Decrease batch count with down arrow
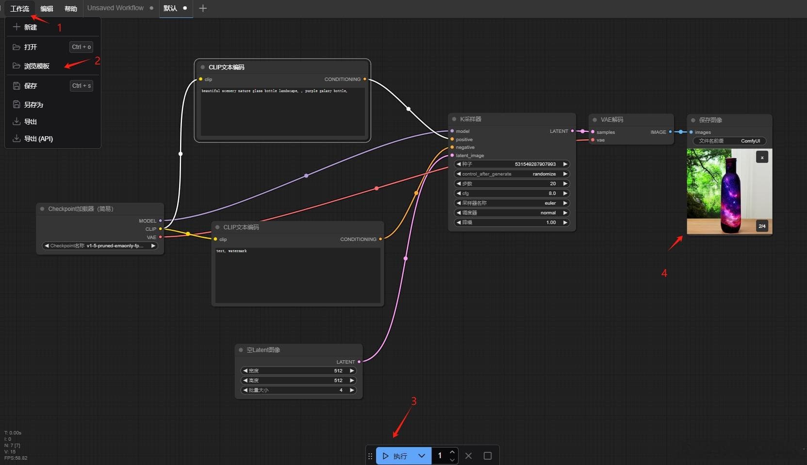 [452, 460]
